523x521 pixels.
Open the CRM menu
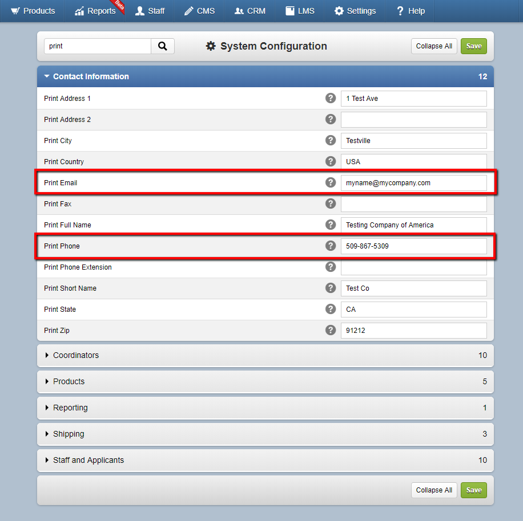point(250,11)
